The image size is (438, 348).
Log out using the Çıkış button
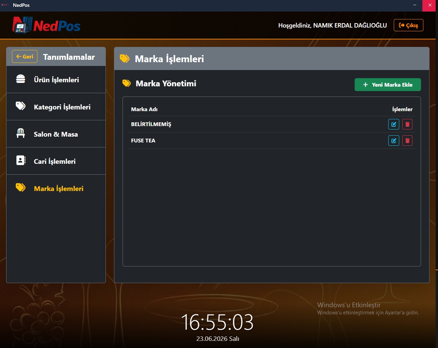[408, 25]
